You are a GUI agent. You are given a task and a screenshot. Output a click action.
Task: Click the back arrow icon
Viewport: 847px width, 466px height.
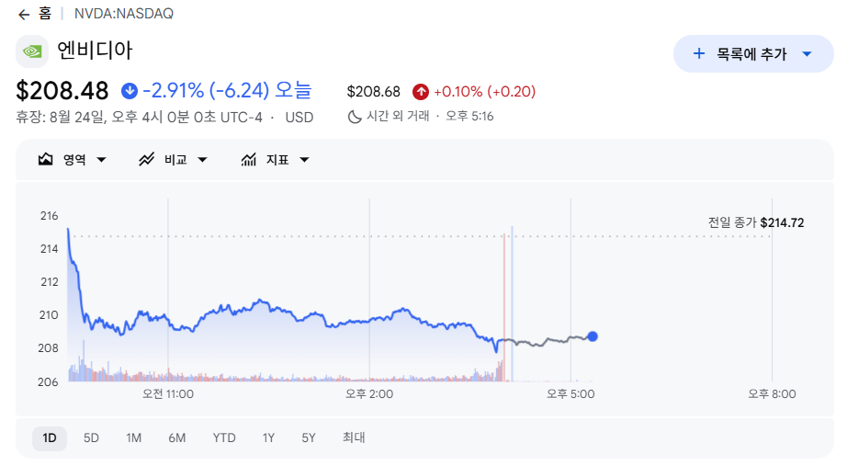coord(24,15)
